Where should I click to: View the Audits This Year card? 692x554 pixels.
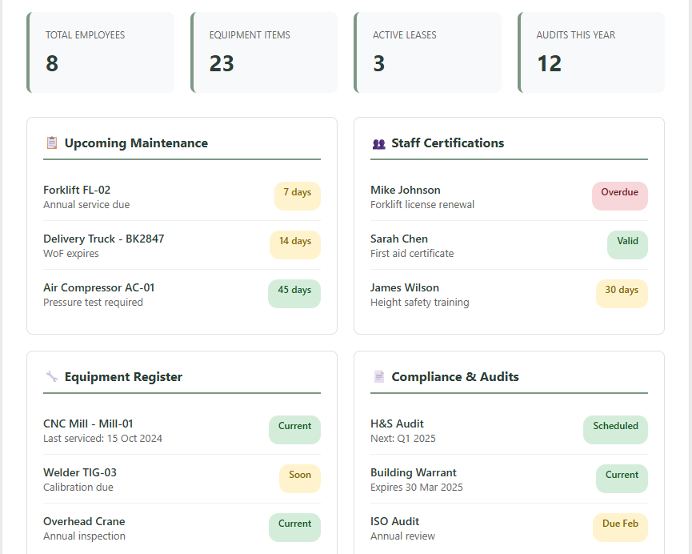tap(592, 52)
